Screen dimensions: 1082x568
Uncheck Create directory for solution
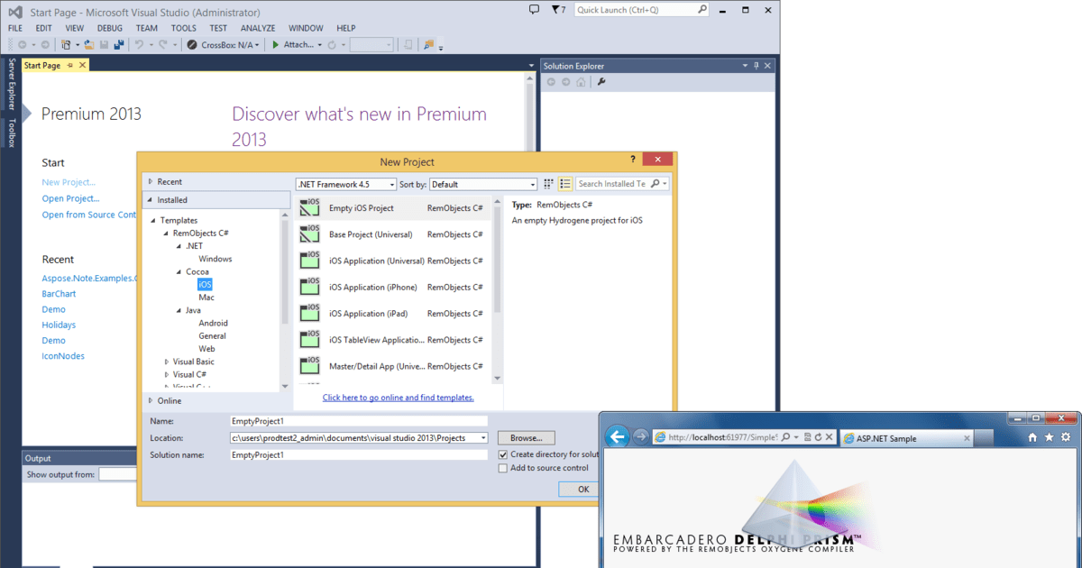pyautogui.click(x=503, y=454)
